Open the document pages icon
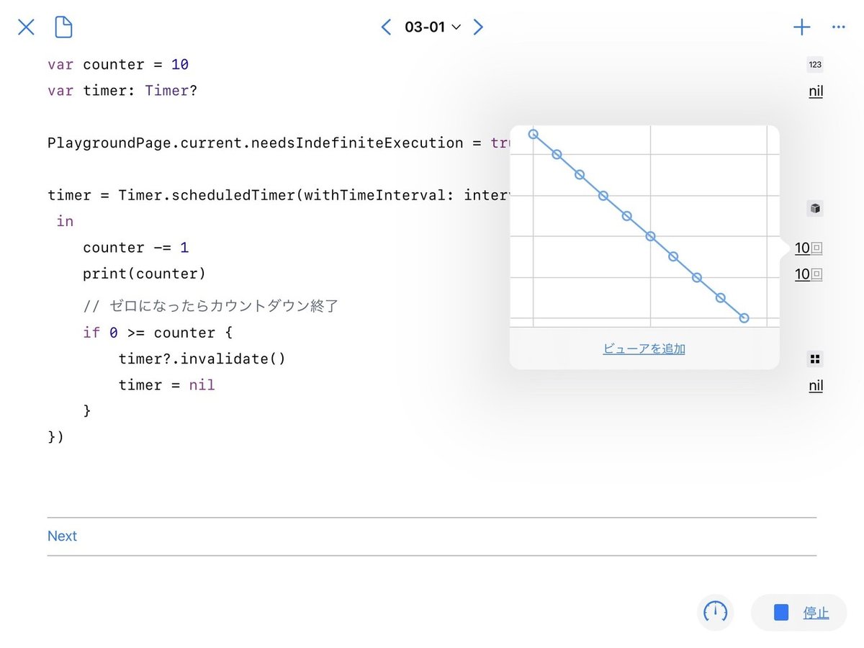The height and width of the screenshot is (648, 864). [x=64, y=27]
